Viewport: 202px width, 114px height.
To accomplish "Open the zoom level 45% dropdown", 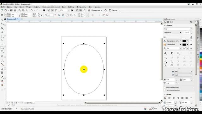I will point(69,10).
